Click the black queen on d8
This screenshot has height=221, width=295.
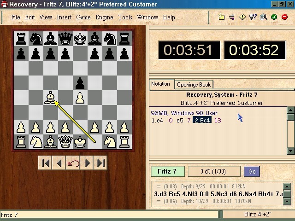coord(65,39)
